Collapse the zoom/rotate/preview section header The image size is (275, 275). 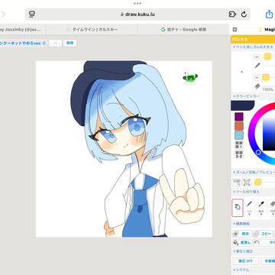click(x=253, y=173)
